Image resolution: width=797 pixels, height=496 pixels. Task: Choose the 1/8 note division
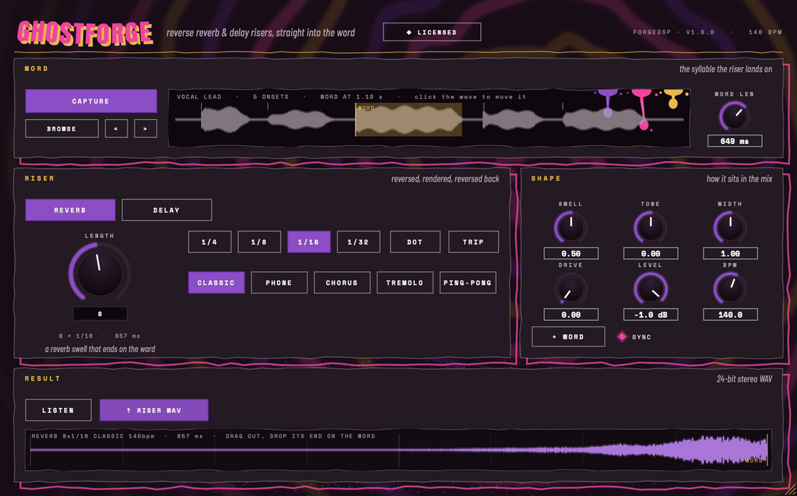(259, 241)
